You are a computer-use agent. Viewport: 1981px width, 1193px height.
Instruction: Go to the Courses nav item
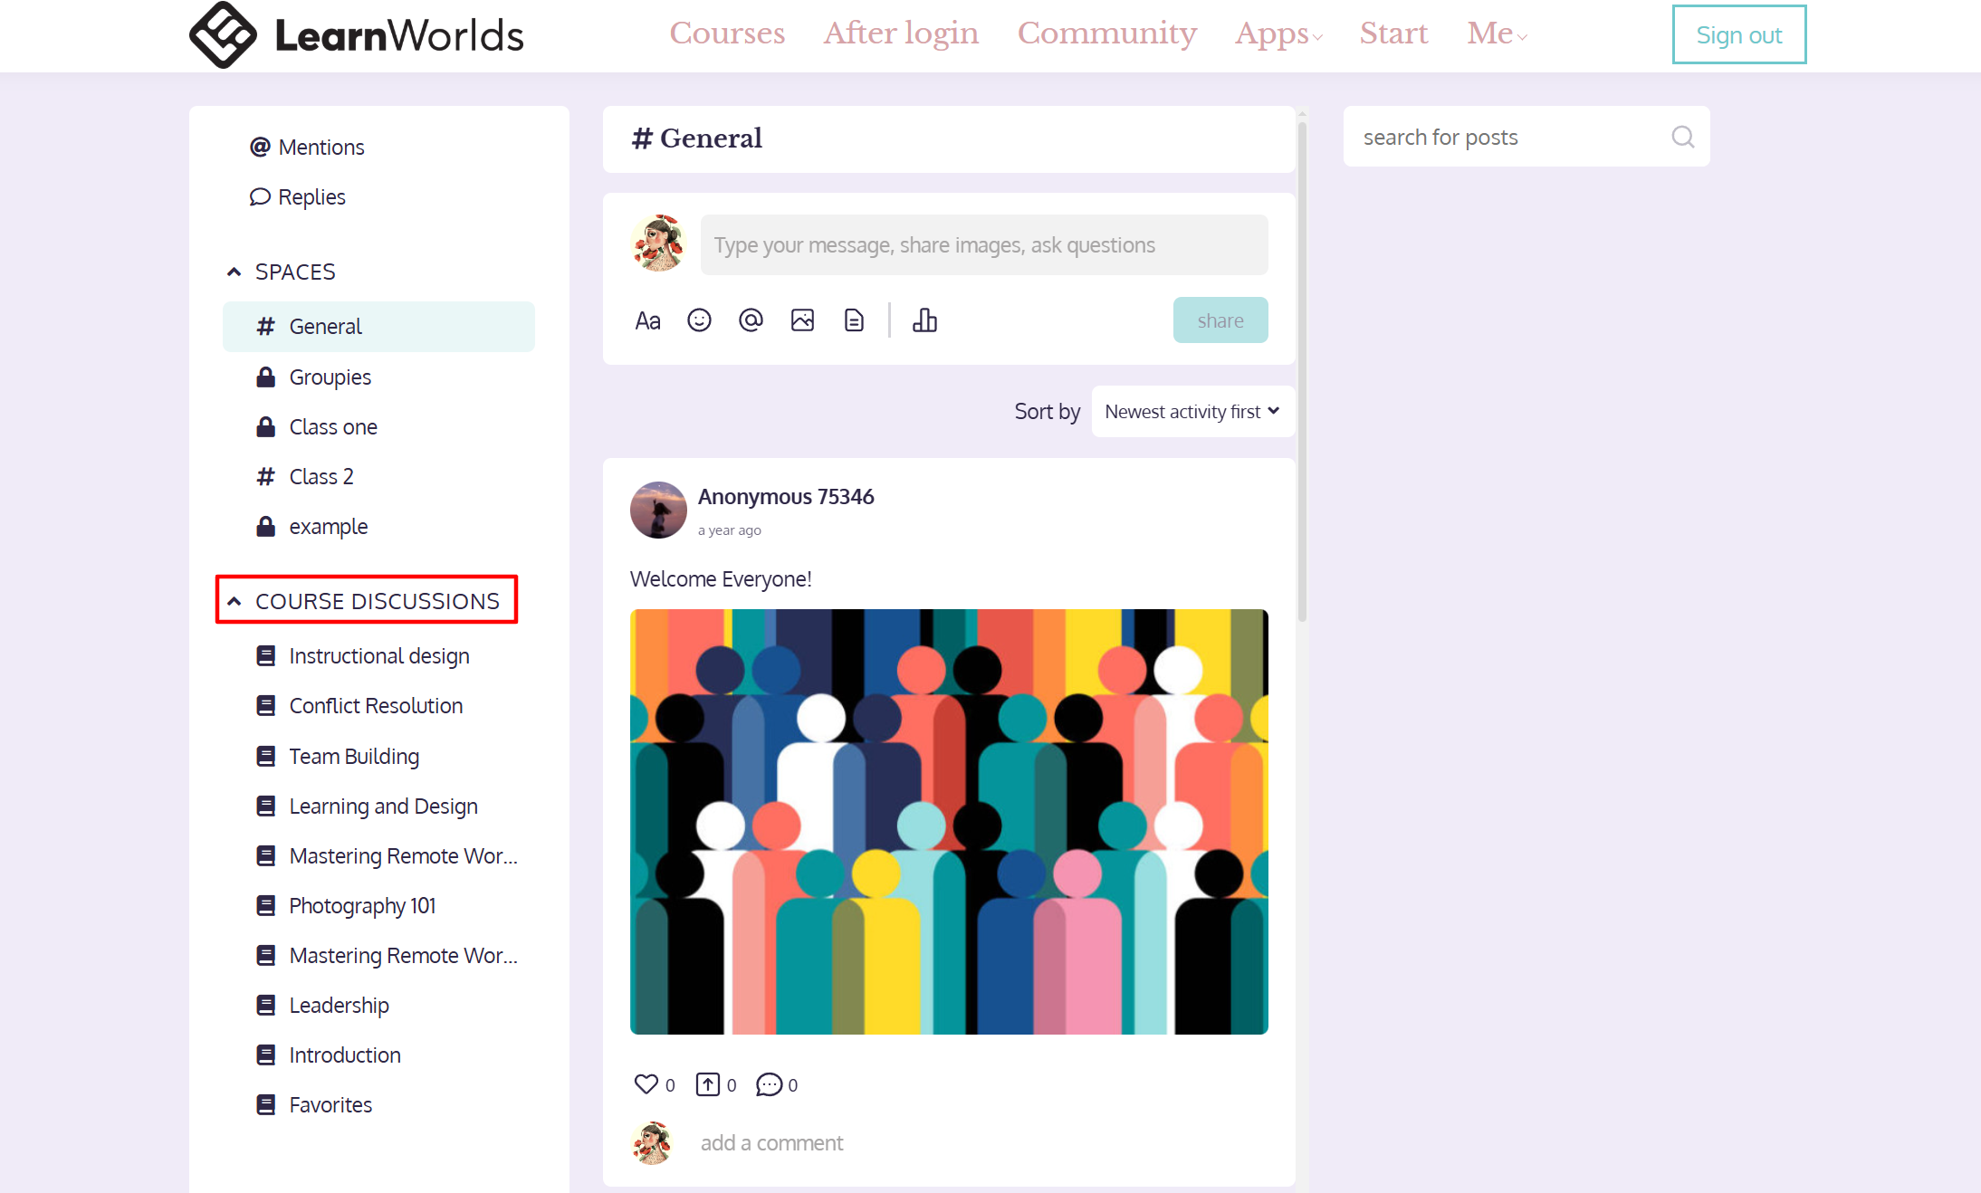point(727,33)
